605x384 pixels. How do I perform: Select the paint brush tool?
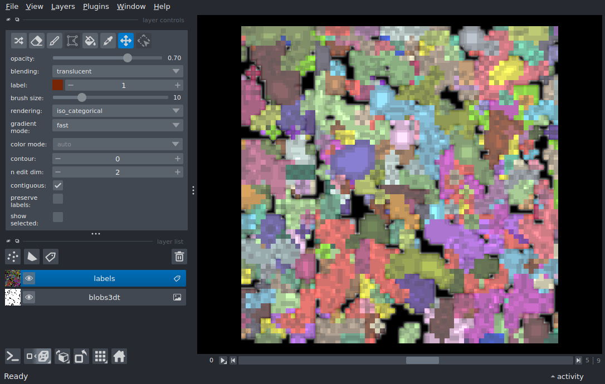[55, 41]
